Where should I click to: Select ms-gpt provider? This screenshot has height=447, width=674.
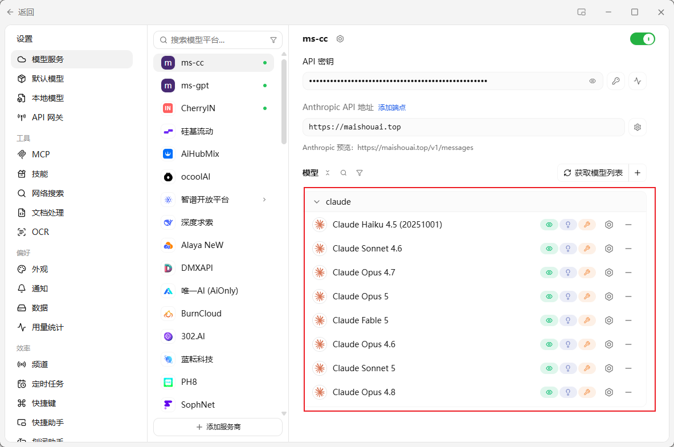coord(214,86)
